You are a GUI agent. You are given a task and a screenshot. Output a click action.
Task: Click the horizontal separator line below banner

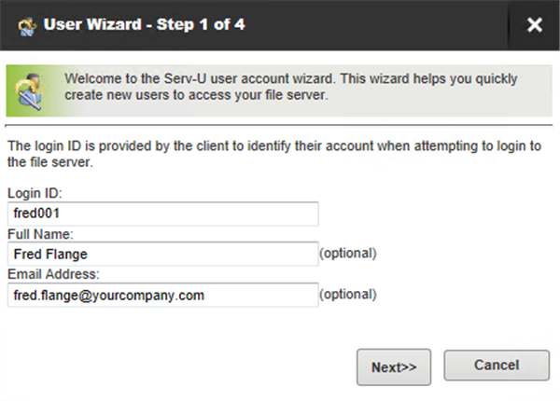[x=279, y=125]
